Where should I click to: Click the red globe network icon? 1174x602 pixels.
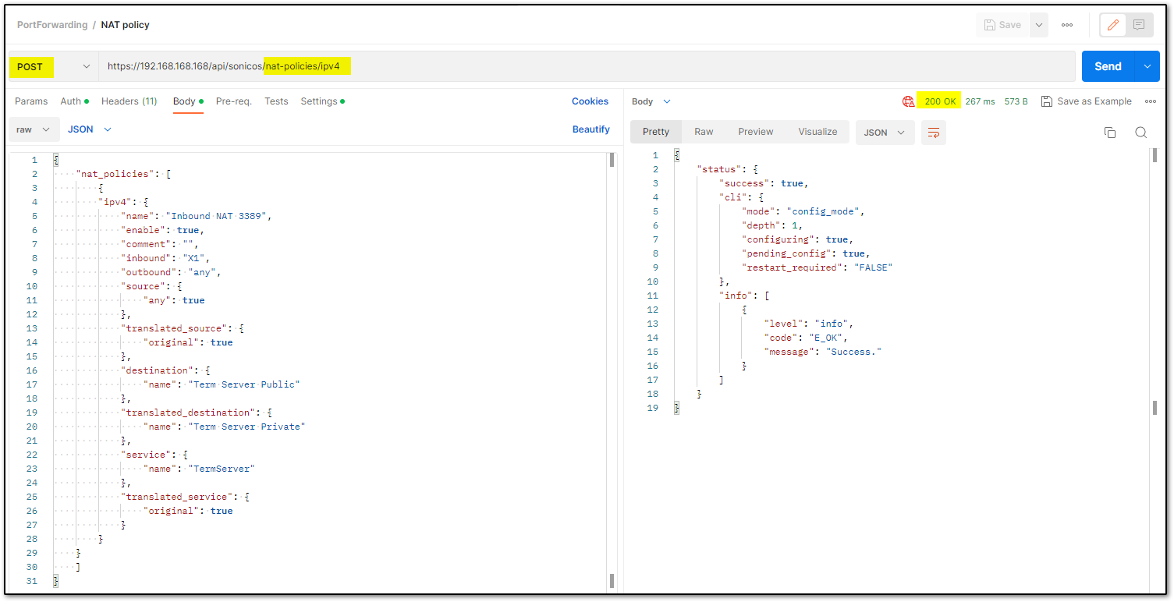pyautogui.click(x=908, y=101)
